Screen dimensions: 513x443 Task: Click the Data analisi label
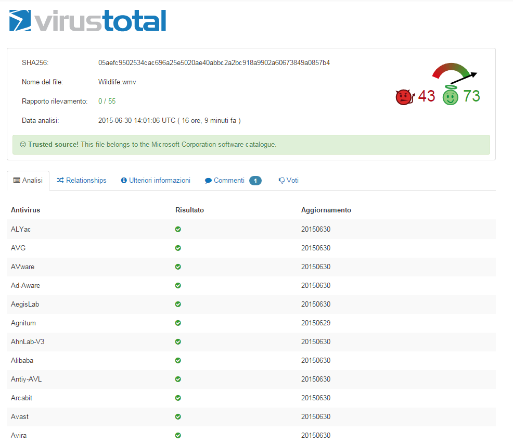pyautogui.click(x=40, y=120)
